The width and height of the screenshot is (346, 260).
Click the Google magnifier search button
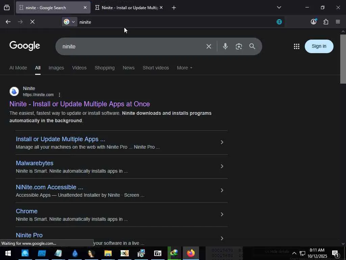click(x=252, y=46)
